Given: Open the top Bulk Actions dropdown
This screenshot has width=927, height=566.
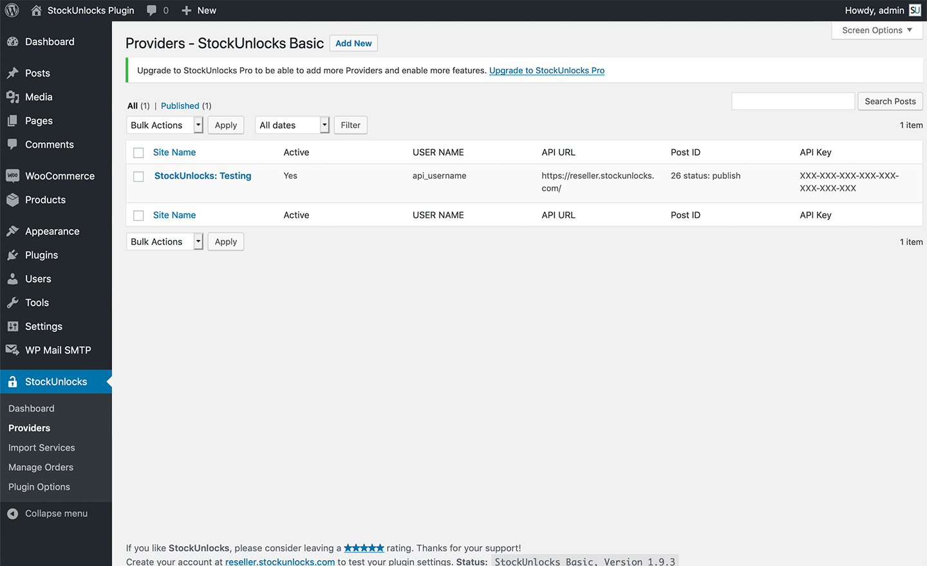Looking at the screenshot, I should pos(165,125).
